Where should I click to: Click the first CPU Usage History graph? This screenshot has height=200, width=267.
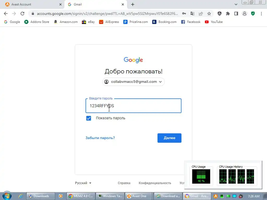[x=223, y=176]
